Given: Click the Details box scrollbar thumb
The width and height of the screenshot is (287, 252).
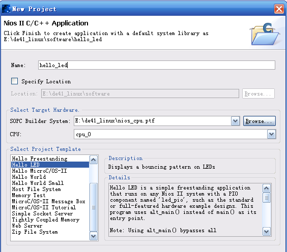Looking at the screenshot, I should [x=267, y=198].
